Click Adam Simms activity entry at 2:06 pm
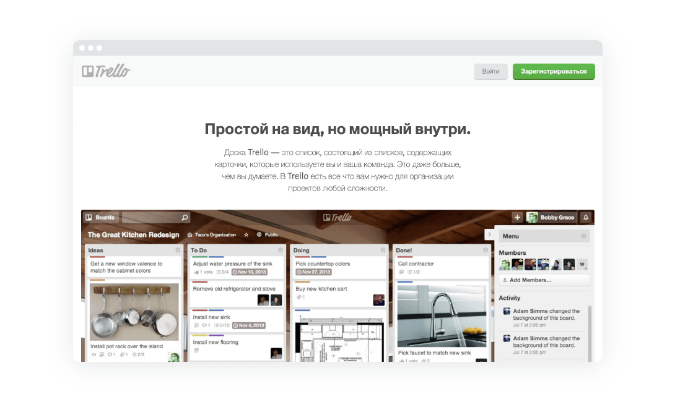Image resolution: width=675 pixels, height=402 pixels. click(542, 318)
